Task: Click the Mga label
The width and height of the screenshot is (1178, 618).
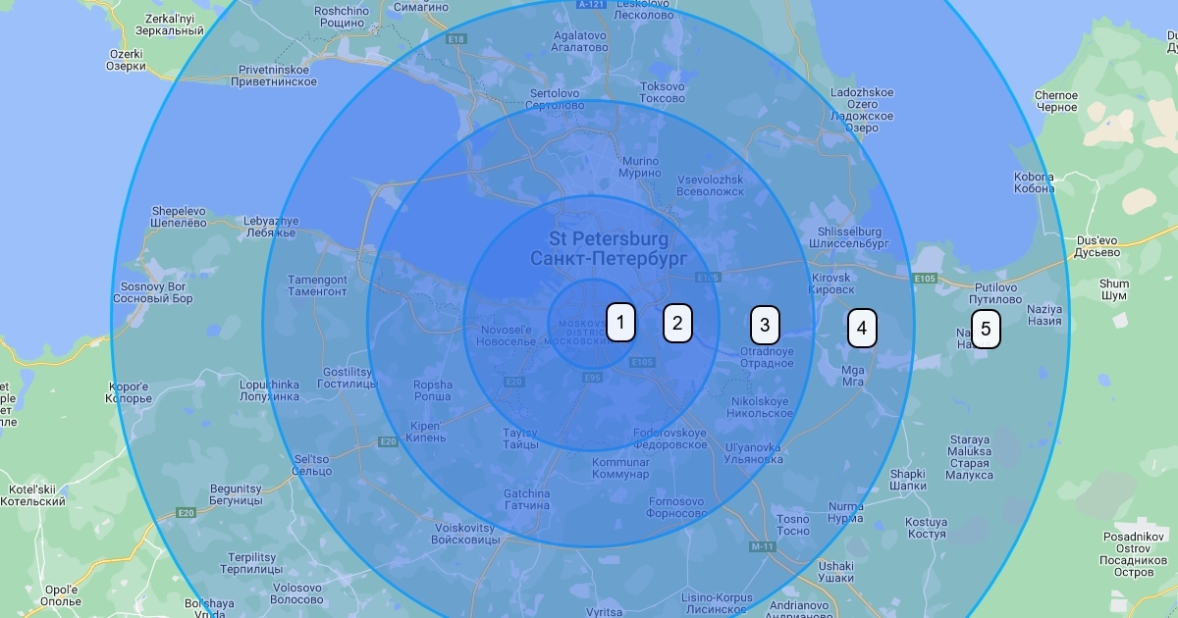Action: click(x=853, y=376)
